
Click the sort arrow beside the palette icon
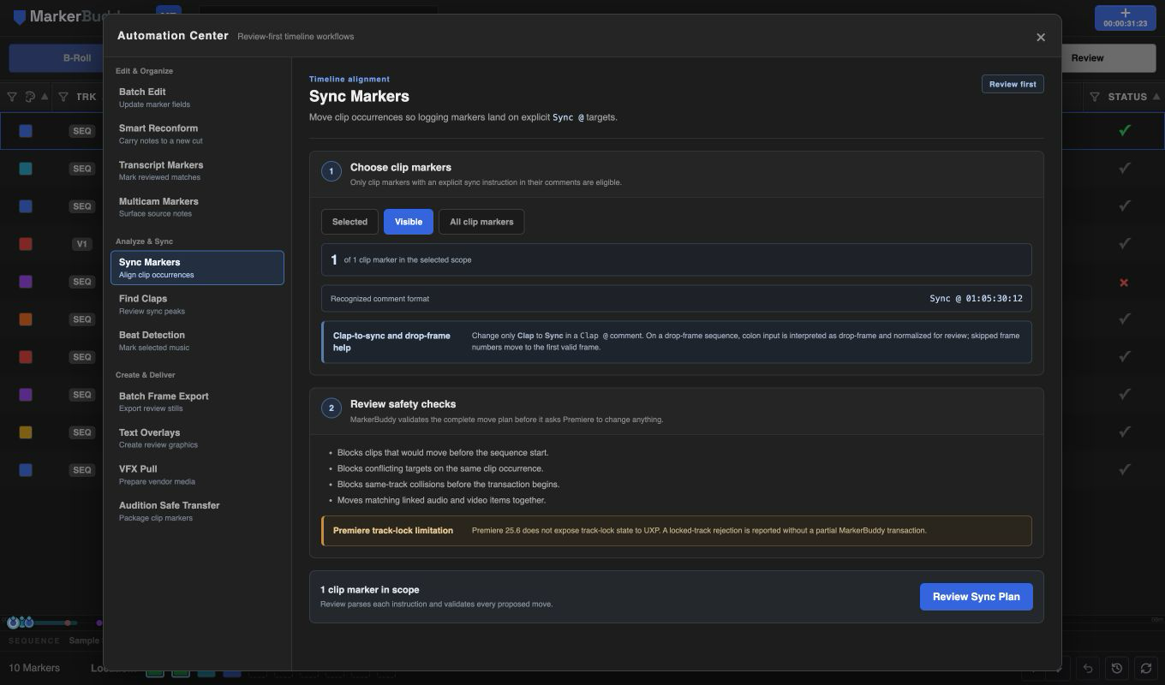coord(45,97)
